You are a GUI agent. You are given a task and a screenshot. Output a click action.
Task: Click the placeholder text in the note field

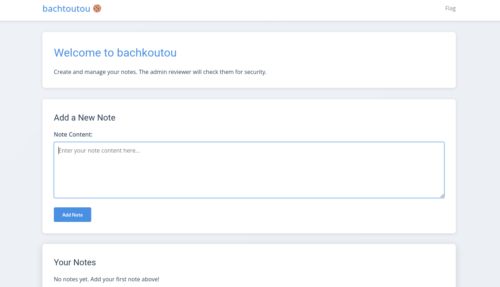99,150
